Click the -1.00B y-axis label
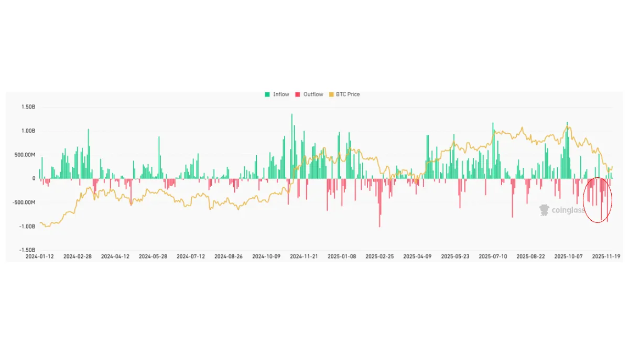The width and height of the screenshot is (629, 354). click(27, 227)
